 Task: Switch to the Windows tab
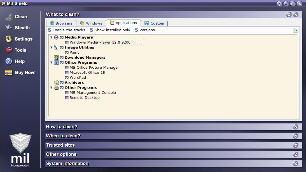pyautogui.click(x=91, y=23)
